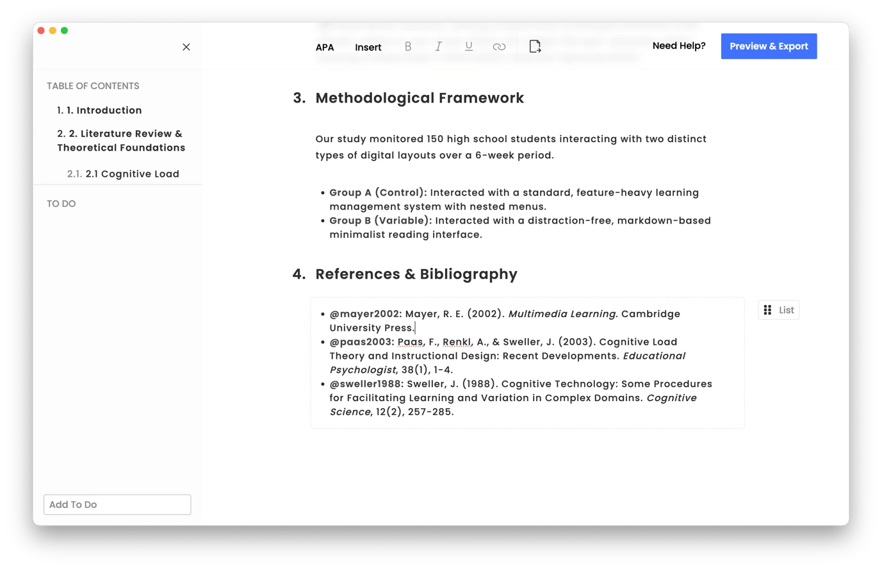Click the yellow minimize window button
The width and height of the screenshot is (882, 569).
tap(53, 30)
